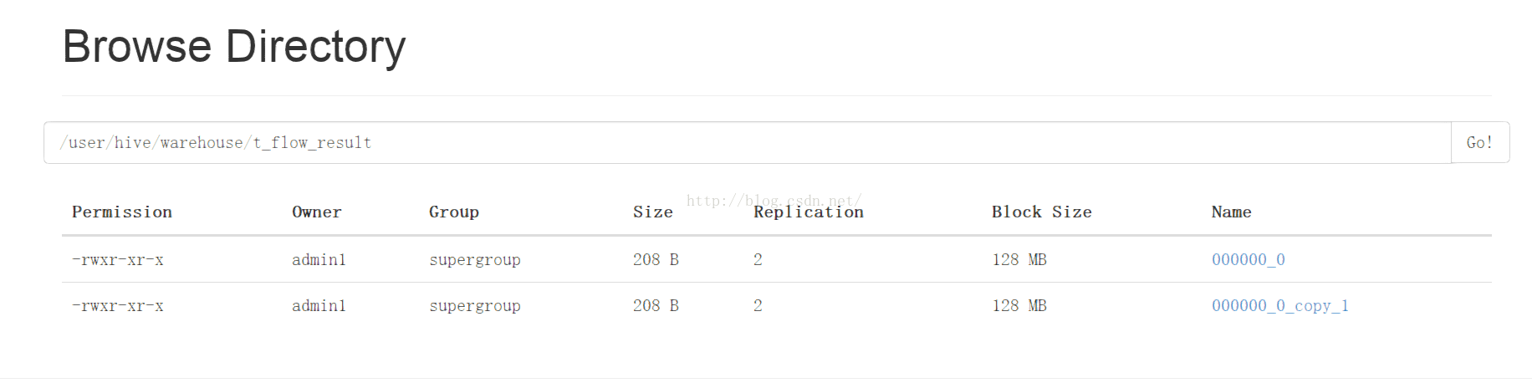Click the Go! button
The width and height of the screenshot is (1532, 383).
pyautogui.click(x=1480, y=143)
